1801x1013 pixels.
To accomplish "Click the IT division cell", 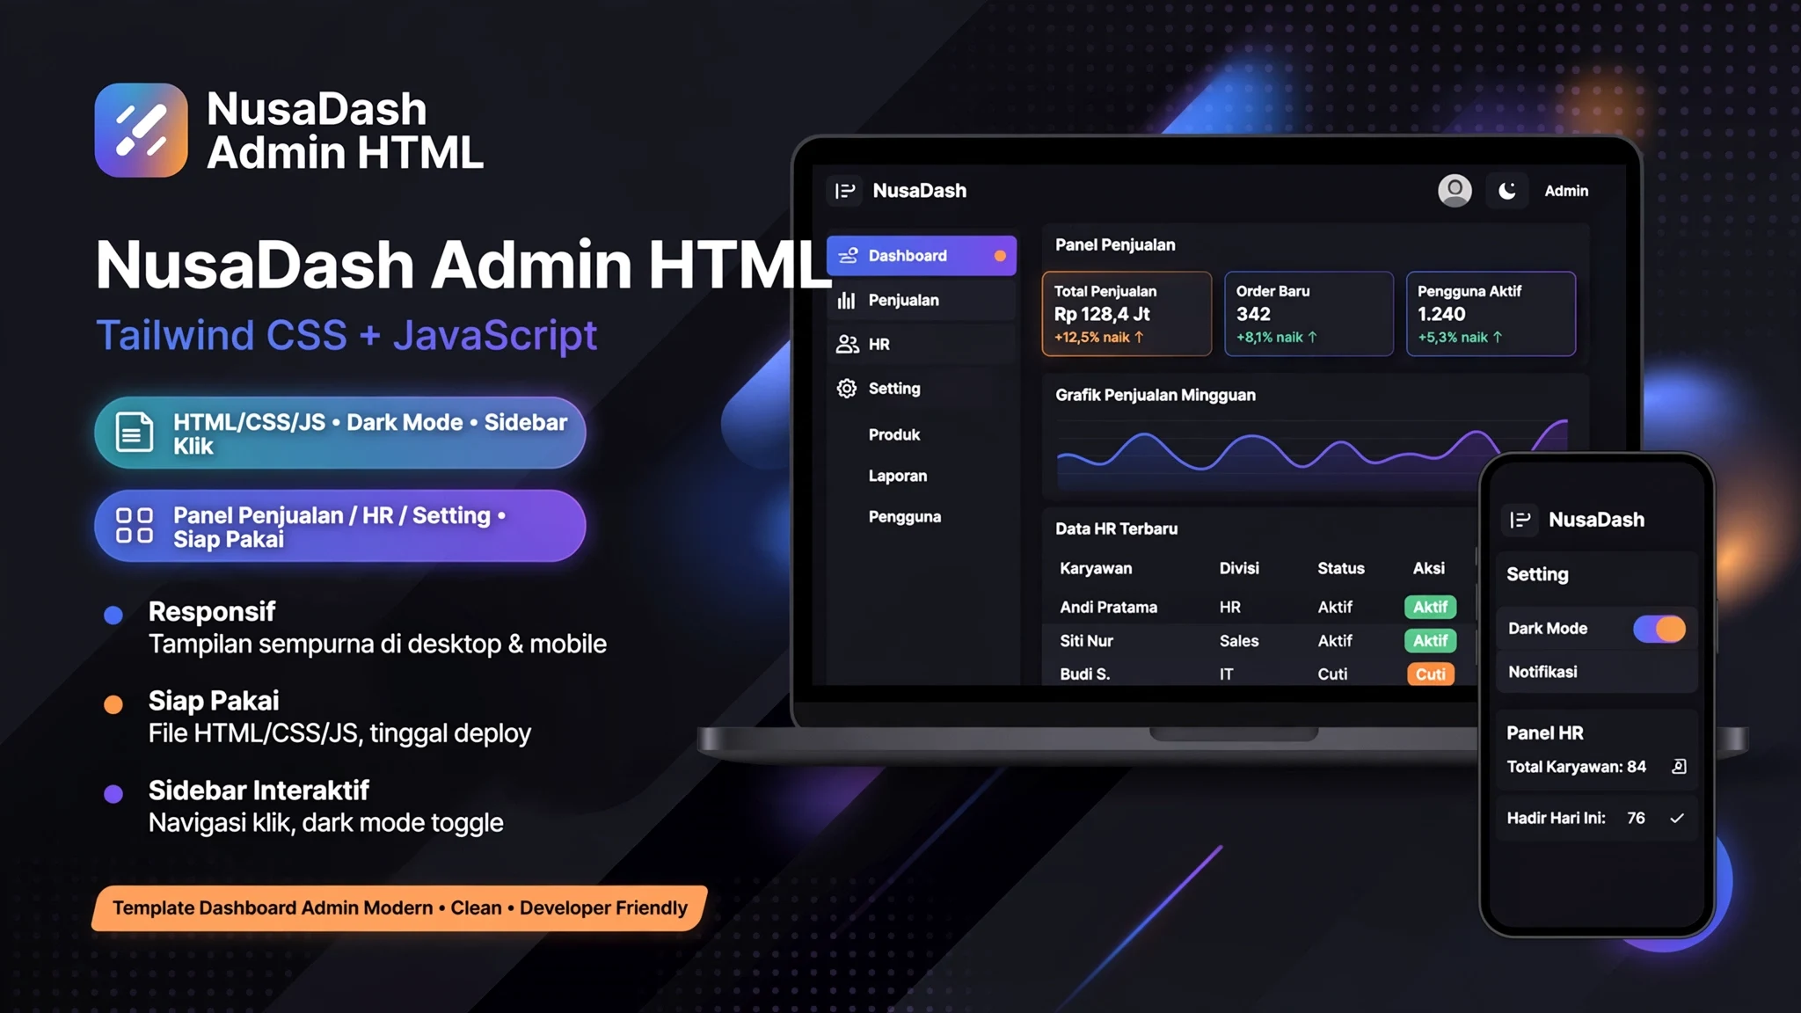I will [1226, 674].
